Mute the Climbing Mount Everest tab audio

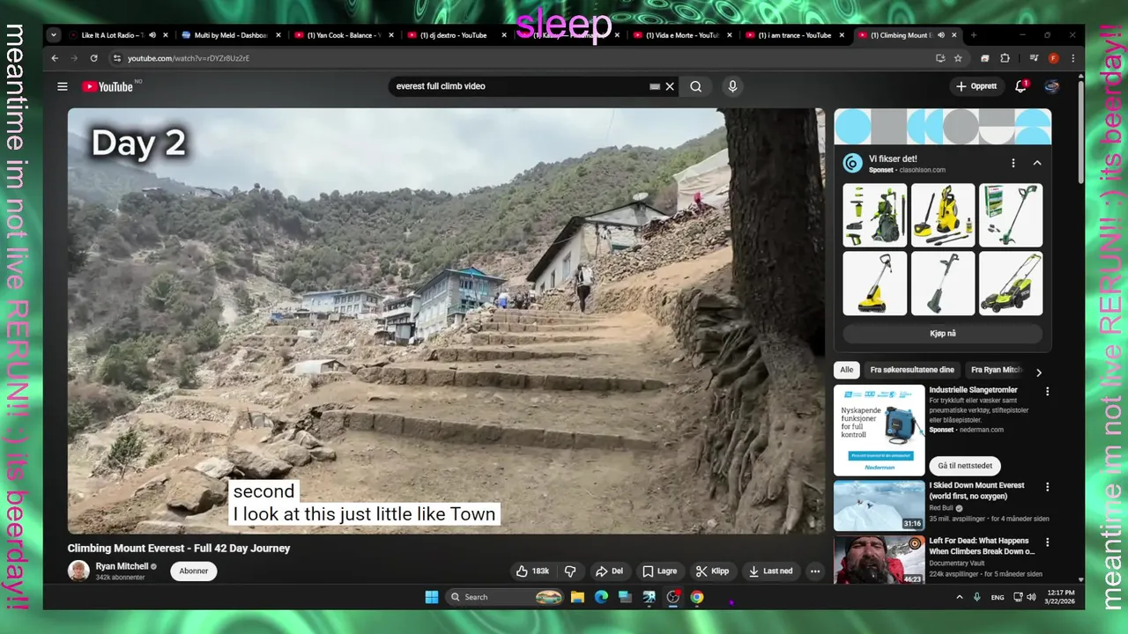coord(940,35)
